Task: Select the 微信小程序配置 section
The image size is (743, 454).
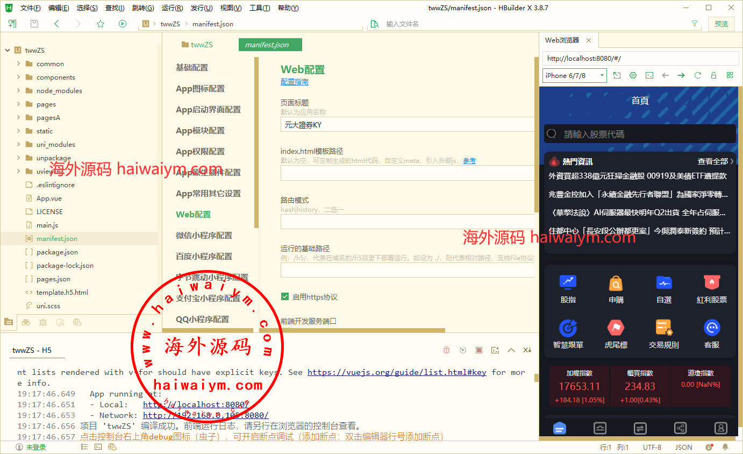Action: pos(204,236)
